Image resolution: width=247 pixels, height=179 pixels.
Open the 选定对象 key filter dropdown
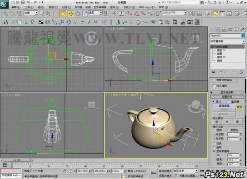pyautogui.click(x=186, y=171)
